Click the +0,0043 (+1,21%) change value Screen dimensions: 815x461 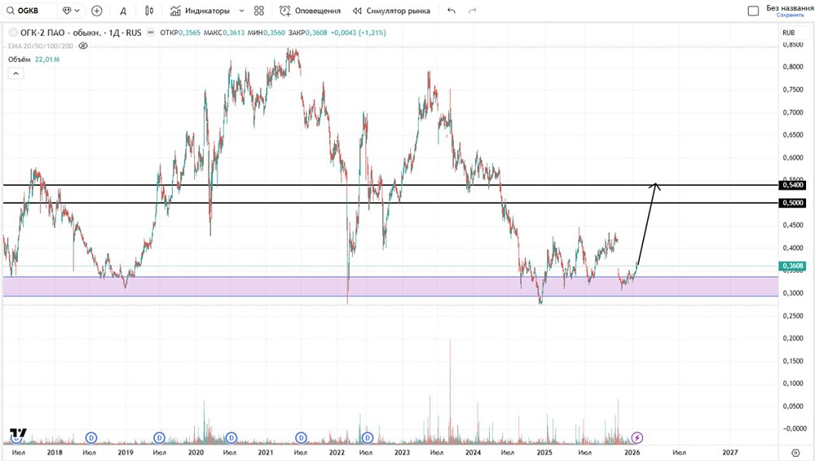(x=358, y=33)
